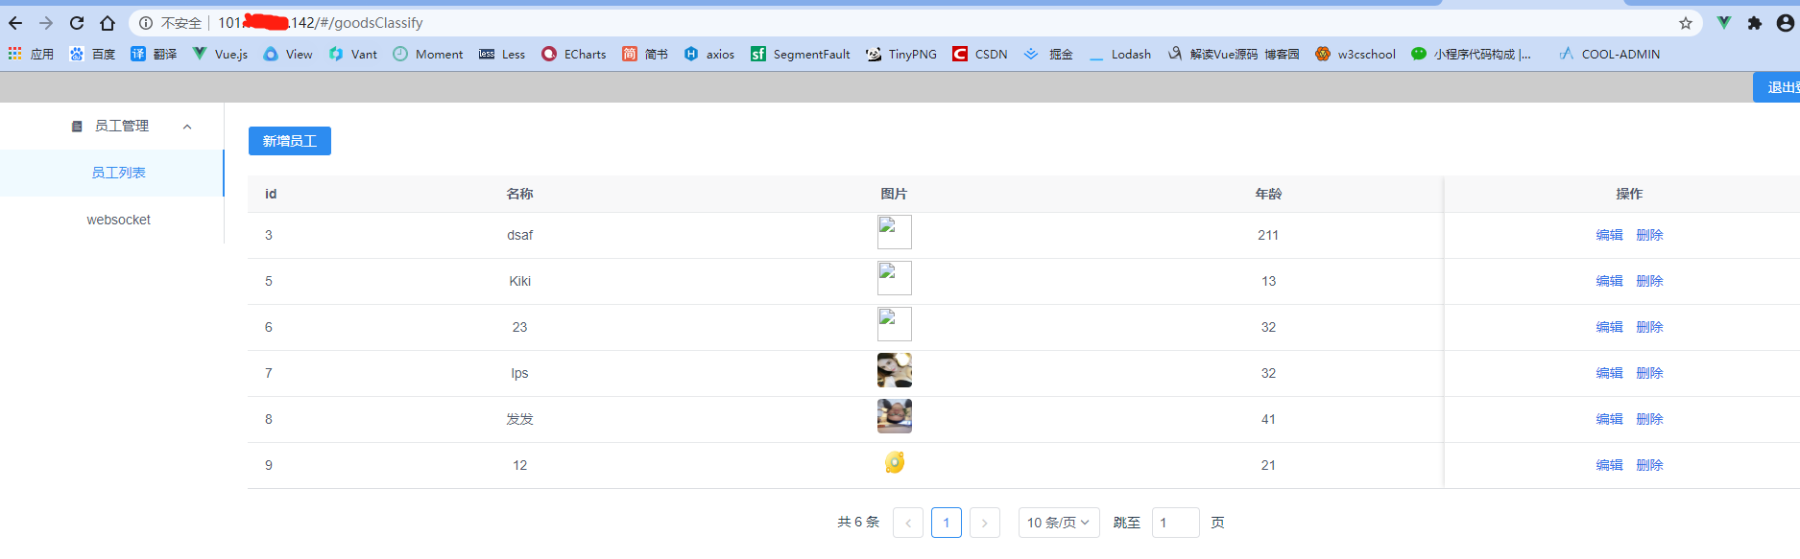This screenshot has width=1800, height=559.
Task: Open the Moment bookmark
Action: pos(428,54)
